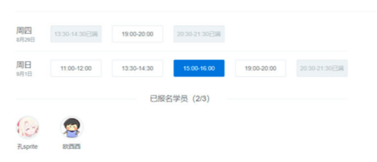Click the (2/3) enrollment count
Image resolution: width=377 pixels, height=162 pixels.
point(201,99)
